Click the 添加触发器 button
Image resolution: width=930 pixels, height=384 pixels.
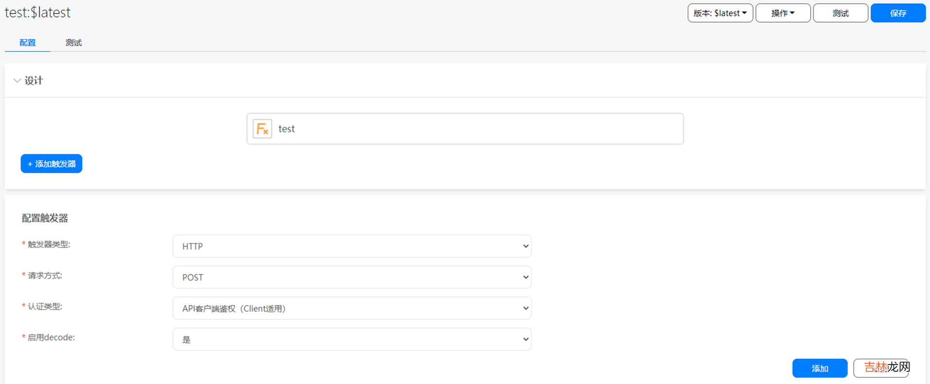51,164
